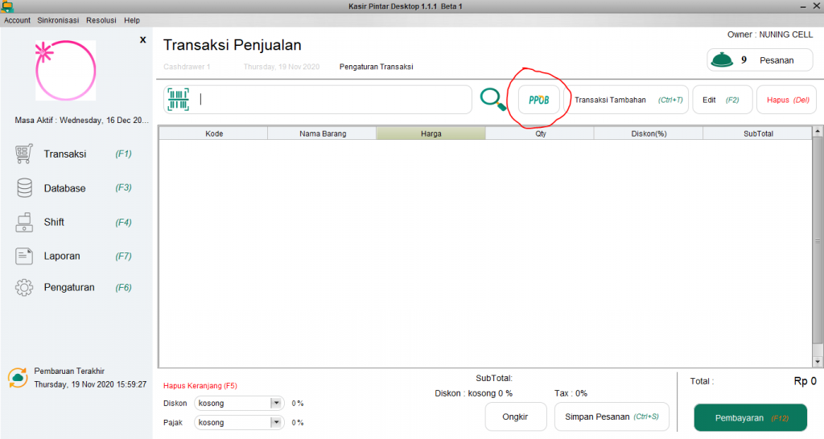Click the app icon in title bar

point(6,6)
